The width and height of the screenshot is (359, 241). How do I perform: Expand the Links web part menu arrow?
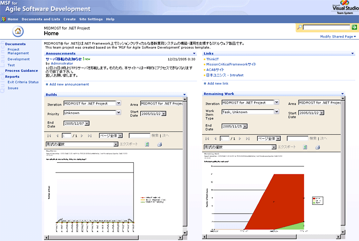[x=353, y=53]
